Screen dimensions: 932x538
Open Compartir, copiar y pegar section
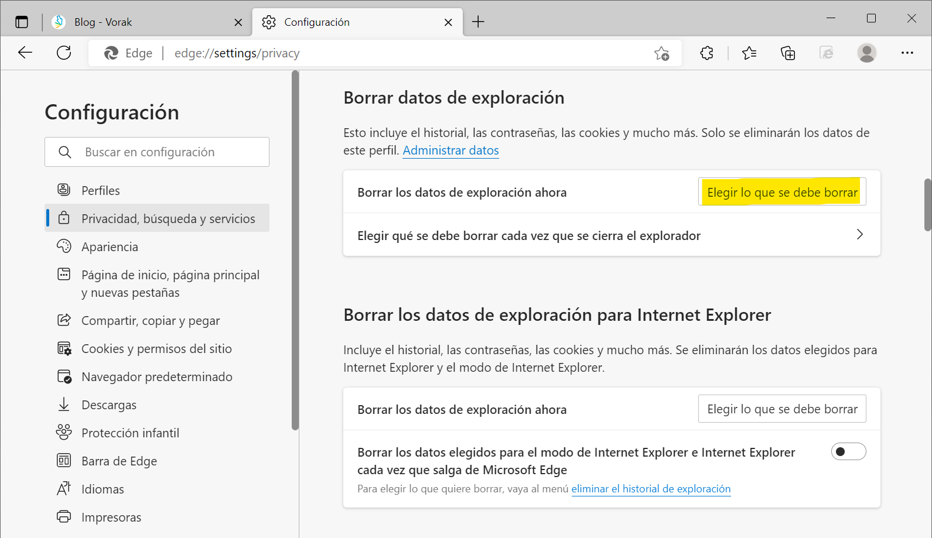coord(157,320)
